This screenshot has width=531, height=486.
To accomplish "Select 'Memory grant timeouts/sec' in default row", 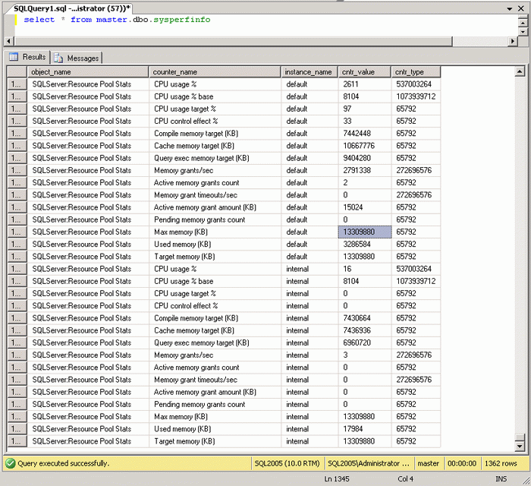I will pos(215,195).
